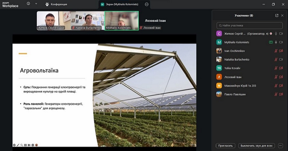Image resolution: width=288 pixels, height=151 pixels.
Task: Toggle camera for Mykhailo Kolomiiets
Action: click(x=281, y=42)
